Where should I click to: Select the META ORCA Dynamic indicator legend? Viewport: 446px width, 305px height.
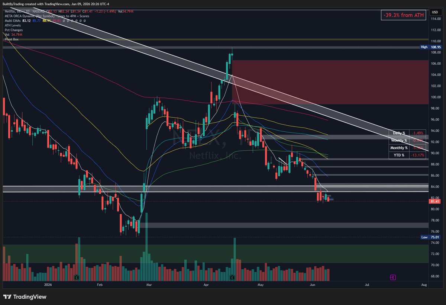point(48,16)
